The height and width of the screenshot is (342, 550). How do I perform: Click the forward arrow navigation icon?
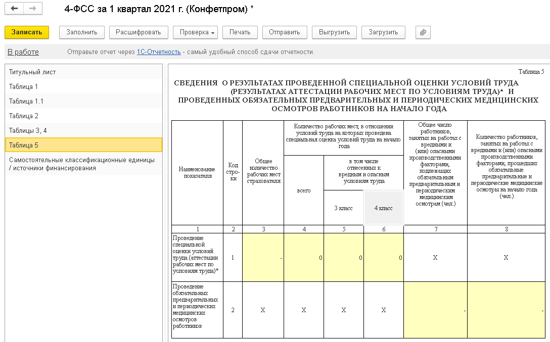pos(33,9)
